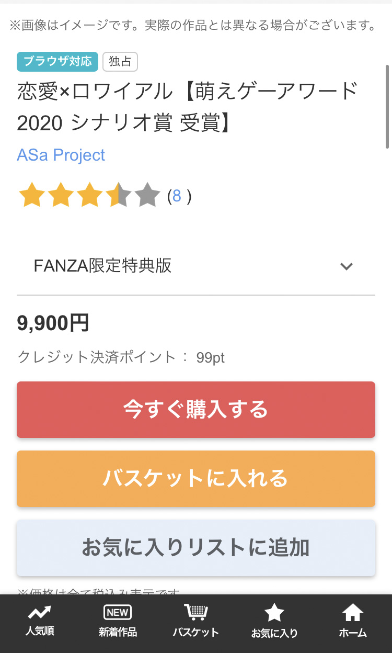Expand edition choices with the chevron arrow
The width and height of the screenshot is (392, 653).
[x=347, y=266]
